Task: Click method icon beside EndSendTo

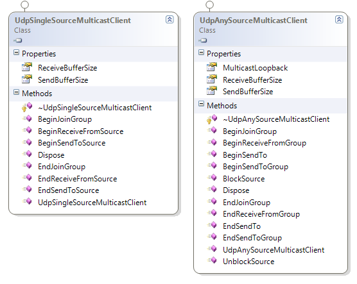Action: pos(212,225)
